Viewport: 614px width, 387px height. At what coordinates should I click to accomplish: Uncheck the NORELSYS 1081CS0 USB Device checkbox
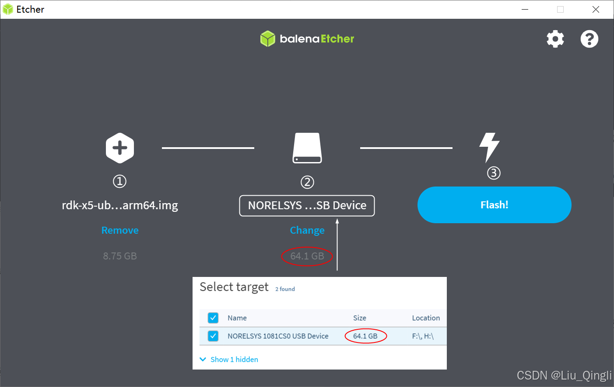[x=213, y=336]
